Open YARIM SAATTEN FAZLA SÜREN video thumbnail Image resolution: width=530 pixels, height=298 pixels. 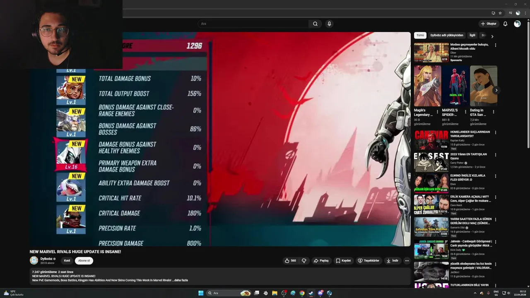click(431, 226)
